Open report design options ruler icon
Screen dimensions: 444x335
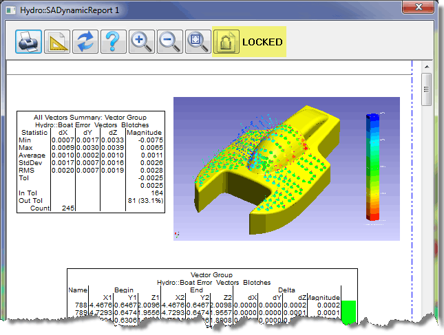coord(57,41)
